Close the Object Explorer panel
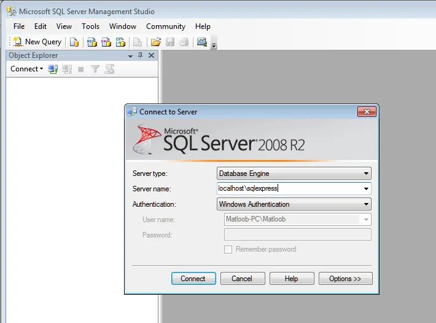The width and height of the screenshot is (436, 323). click(151, 55)
